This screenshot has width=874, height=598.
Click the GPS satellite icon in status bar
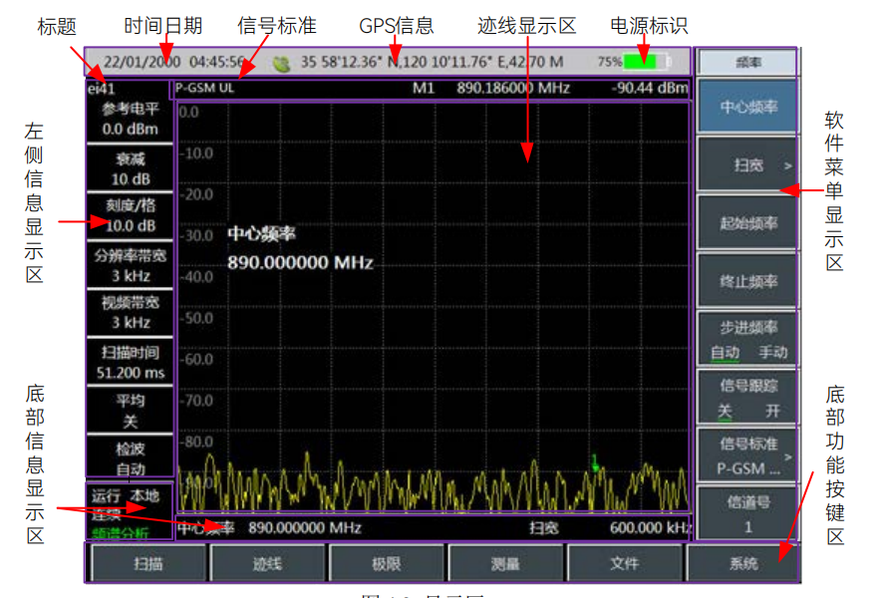tap(282, 62)
